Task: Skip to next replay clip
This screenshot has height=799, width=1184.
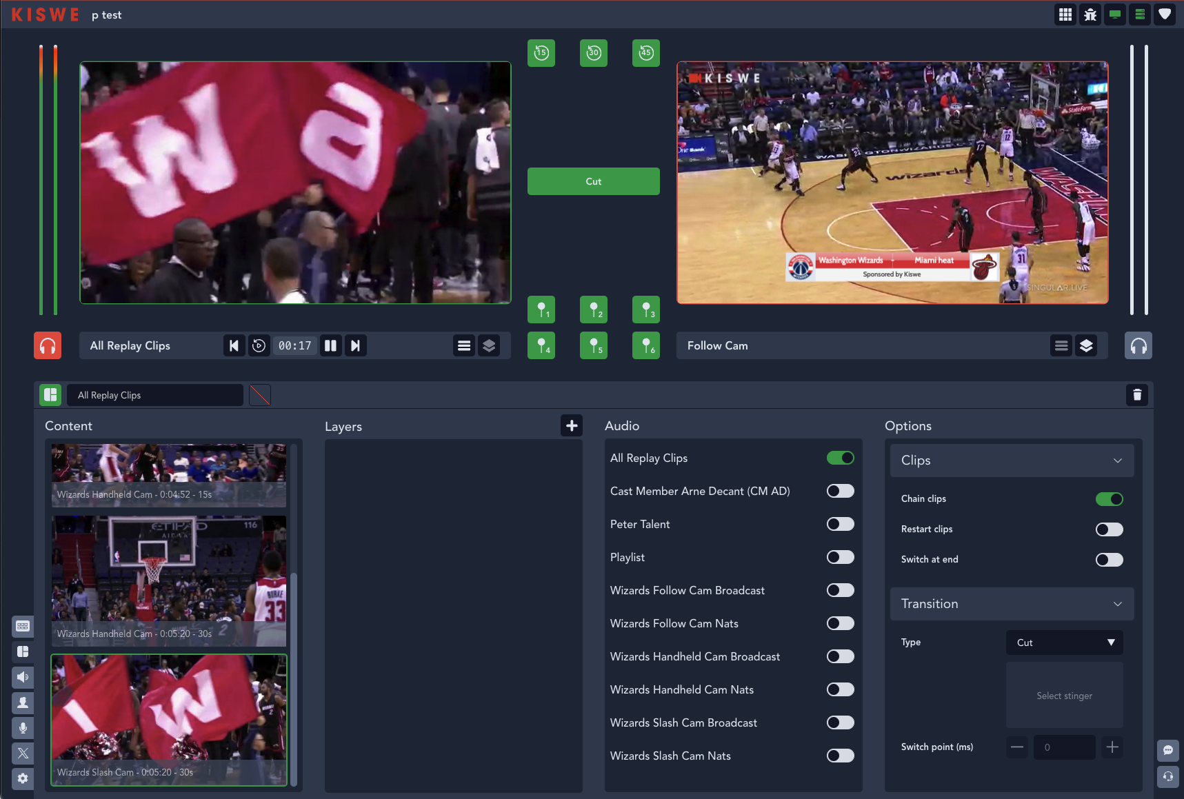Action: (355, 345)
